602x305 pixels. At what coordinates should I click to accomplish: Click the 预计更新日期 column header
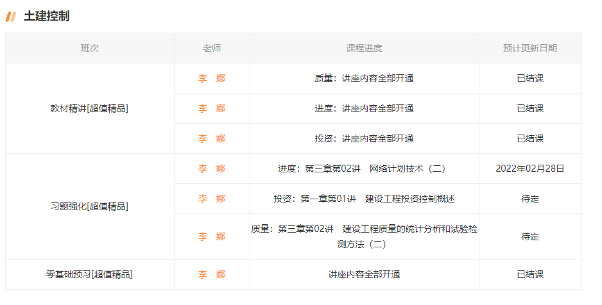(x=529, y=48)
